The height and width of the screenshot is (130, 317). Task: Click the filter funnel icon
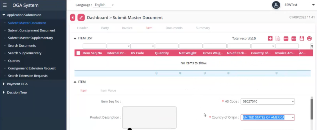tap(312, 46)
